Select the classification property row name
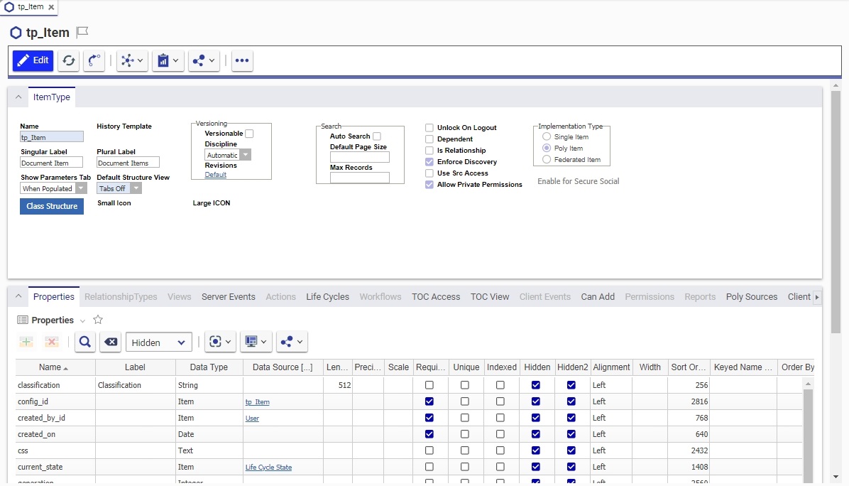 point(38,385)
